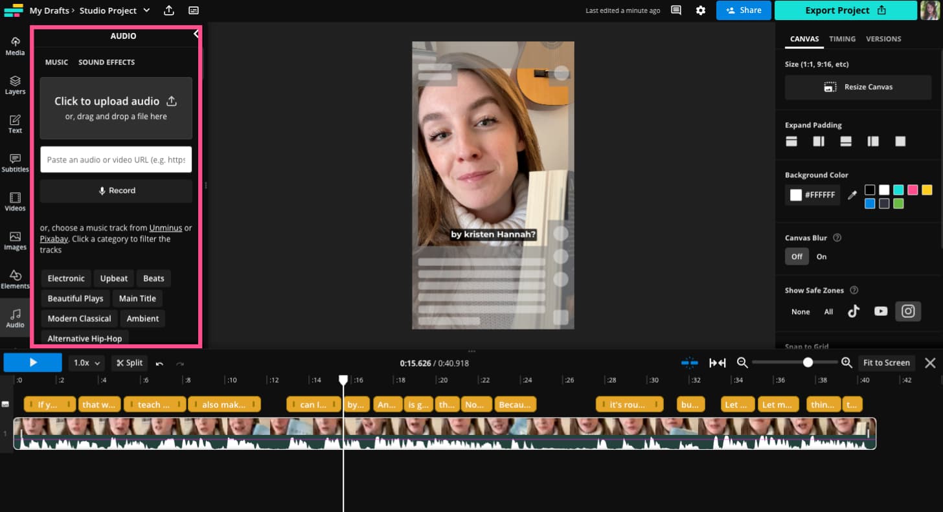
Task: Zoom in the timeline with plus magnifier
Action: pos(846,362)
